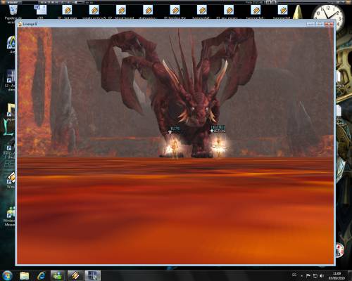Viewport: 352px width, 281px height.
Task: Open the volume speaker tray icon
Action: click(x=322, y=276)
